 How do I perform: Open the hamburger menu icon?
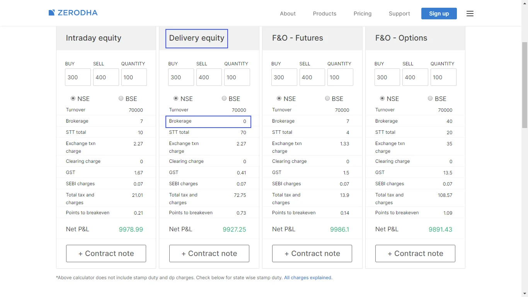pyautogui.click(x=470, y=14)
